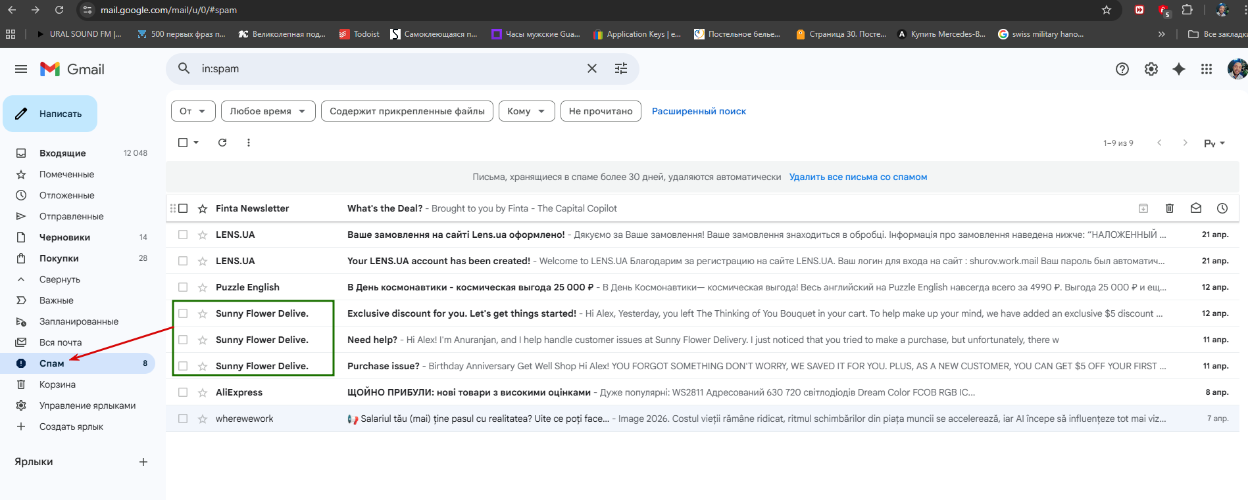Open the Settings gear icon
The width and height of the screenshot is (1248, 500).
click(x=1151, y=69)
